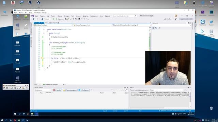Click the notifications bell in status bar
The height and width of the screenshot is (122, 218).
[x=190, y=111]
